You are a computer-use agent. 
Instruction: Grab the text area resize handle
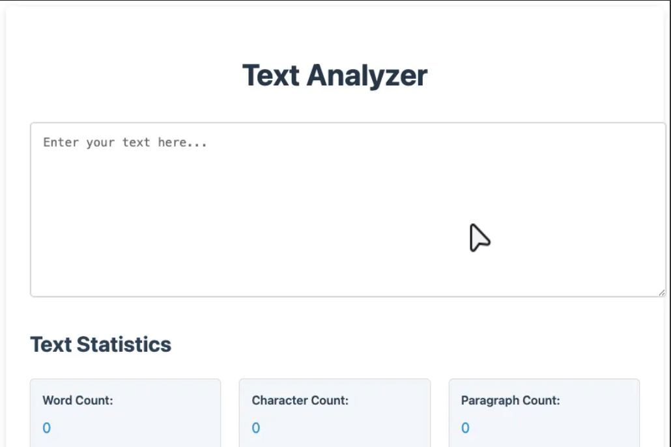662,293
